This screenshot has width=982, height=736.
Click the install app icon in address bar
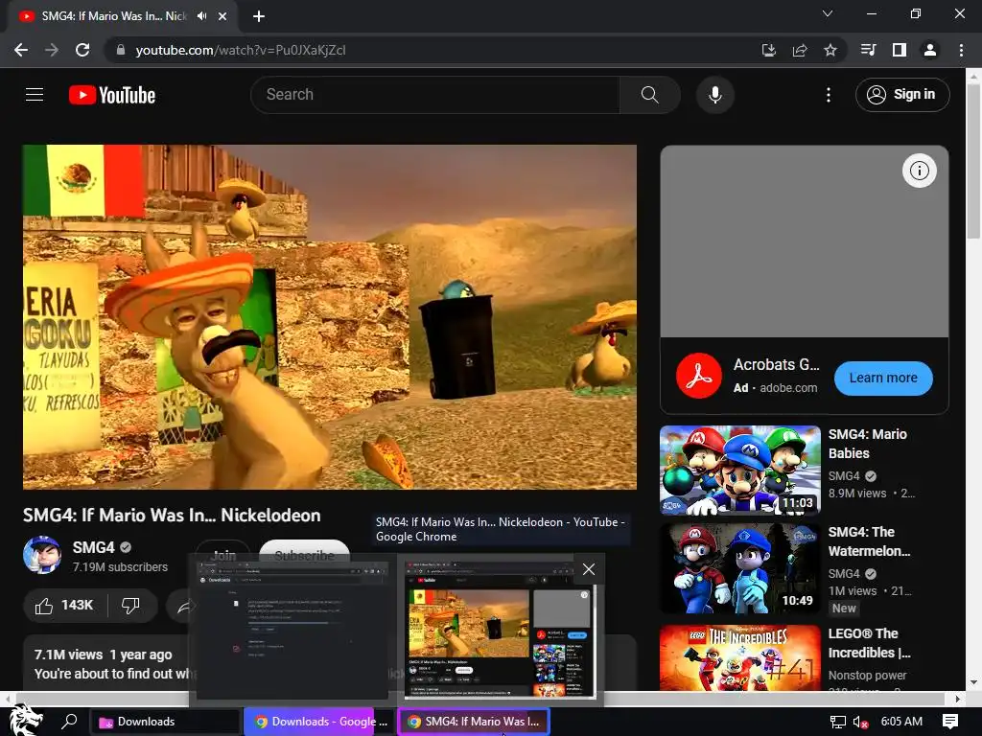(x=769, y=50)
